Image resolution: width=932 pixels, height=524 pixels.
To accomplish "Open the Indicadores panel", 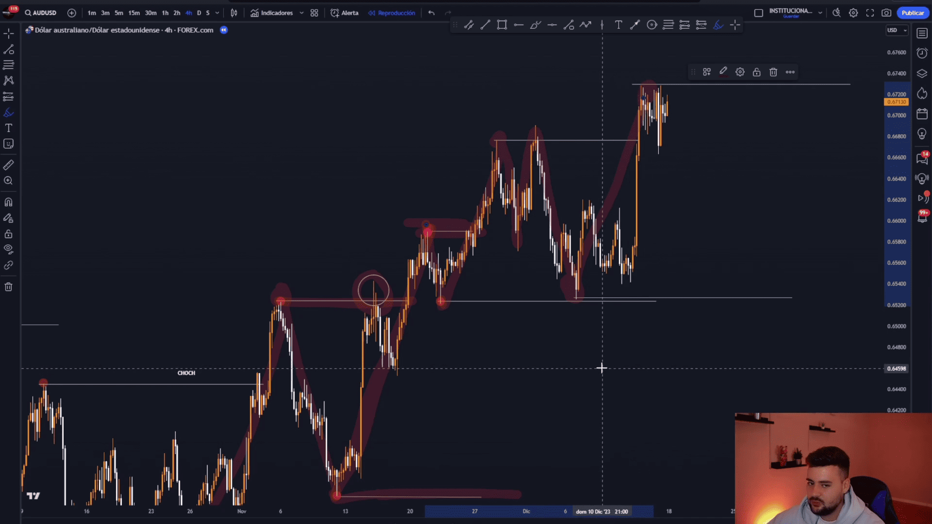I will coord(272,13).
